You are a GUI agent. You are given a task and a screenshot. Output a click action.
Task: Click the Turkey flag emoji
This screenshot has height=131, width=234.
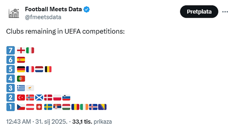tap(21, 97)
